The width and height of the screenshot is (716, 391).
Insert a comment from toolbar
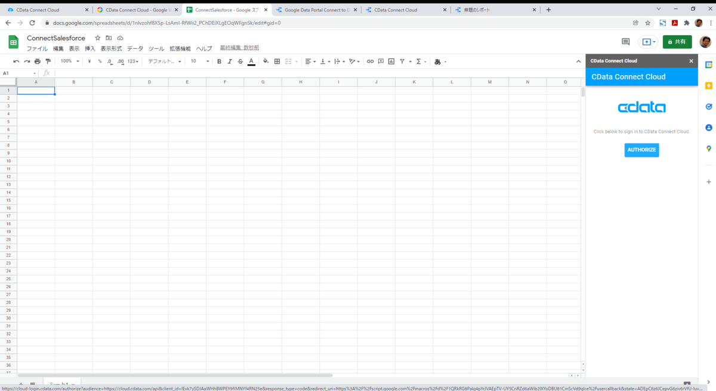click(x=381, y=61)
